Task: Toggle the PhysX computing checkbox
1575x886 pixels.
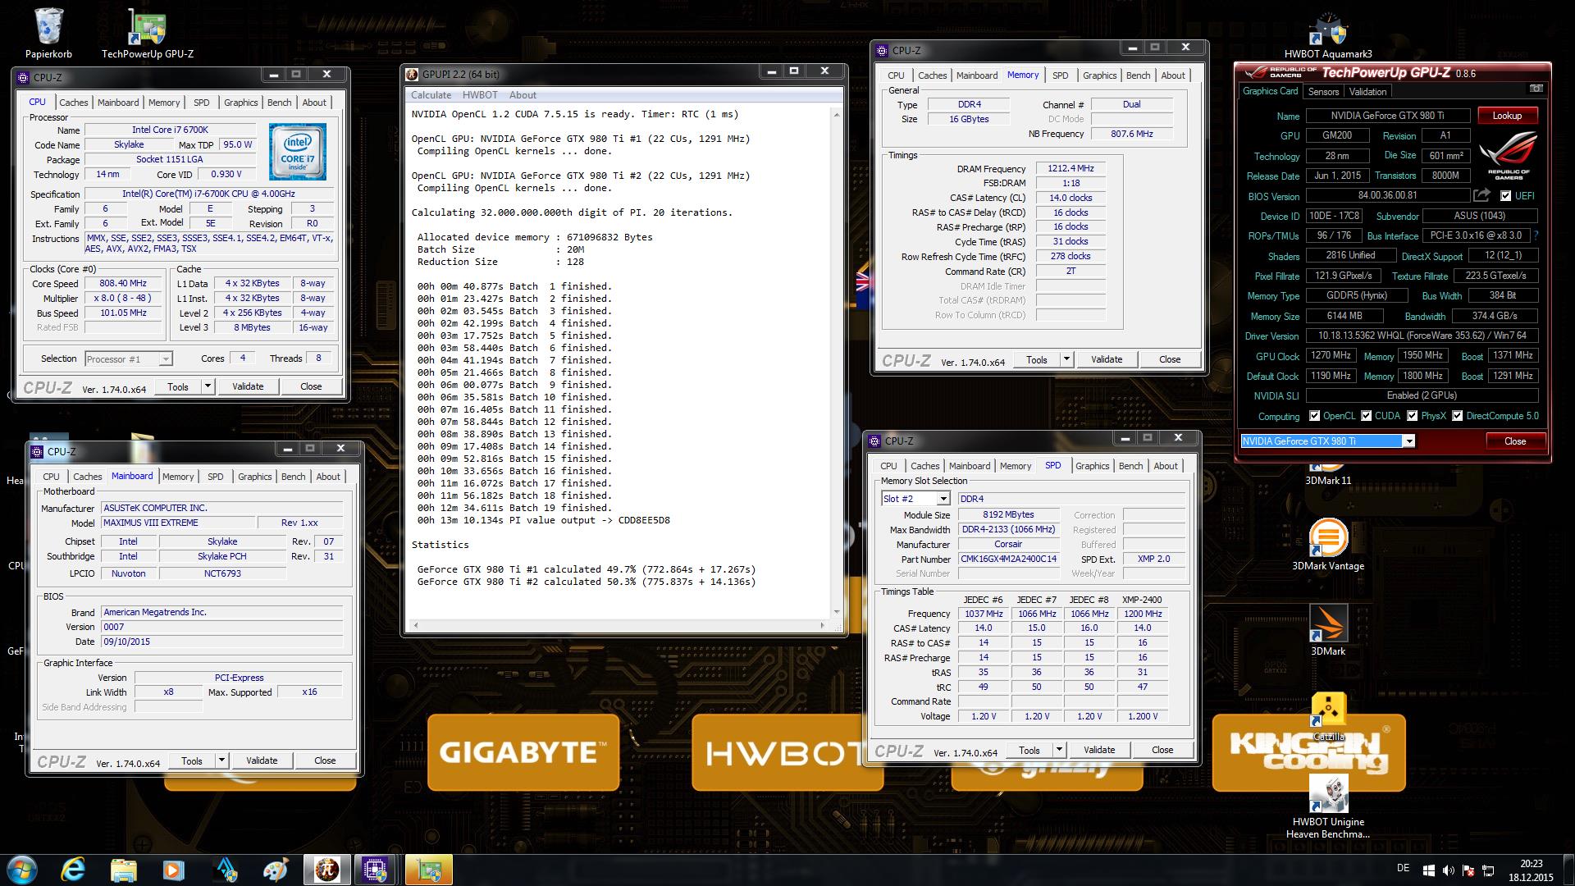Action: coord(1413,416)
